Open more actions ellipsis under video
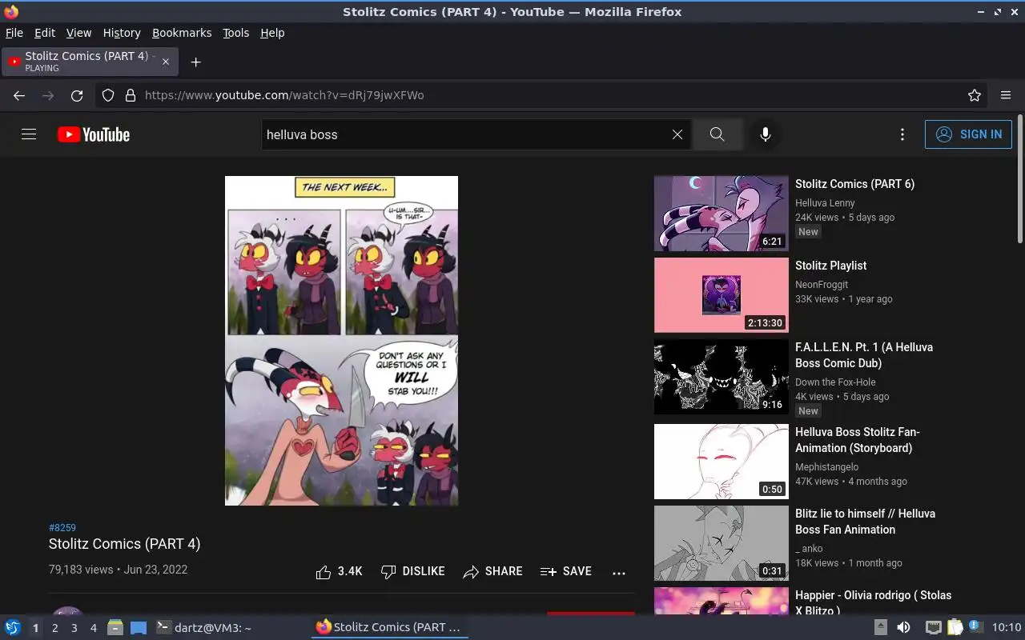 point(618,572)
